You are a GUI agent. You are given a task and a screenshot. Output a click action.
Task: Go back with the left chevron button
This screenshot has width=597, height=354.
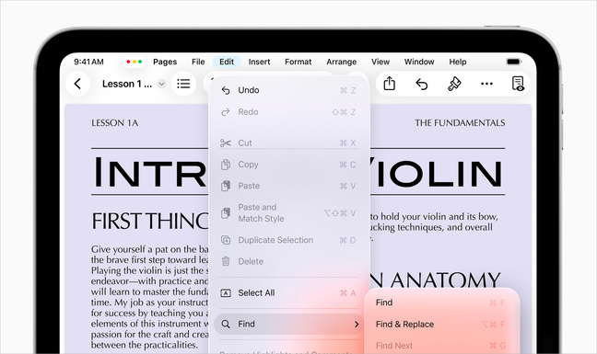[x=77, y=84]
